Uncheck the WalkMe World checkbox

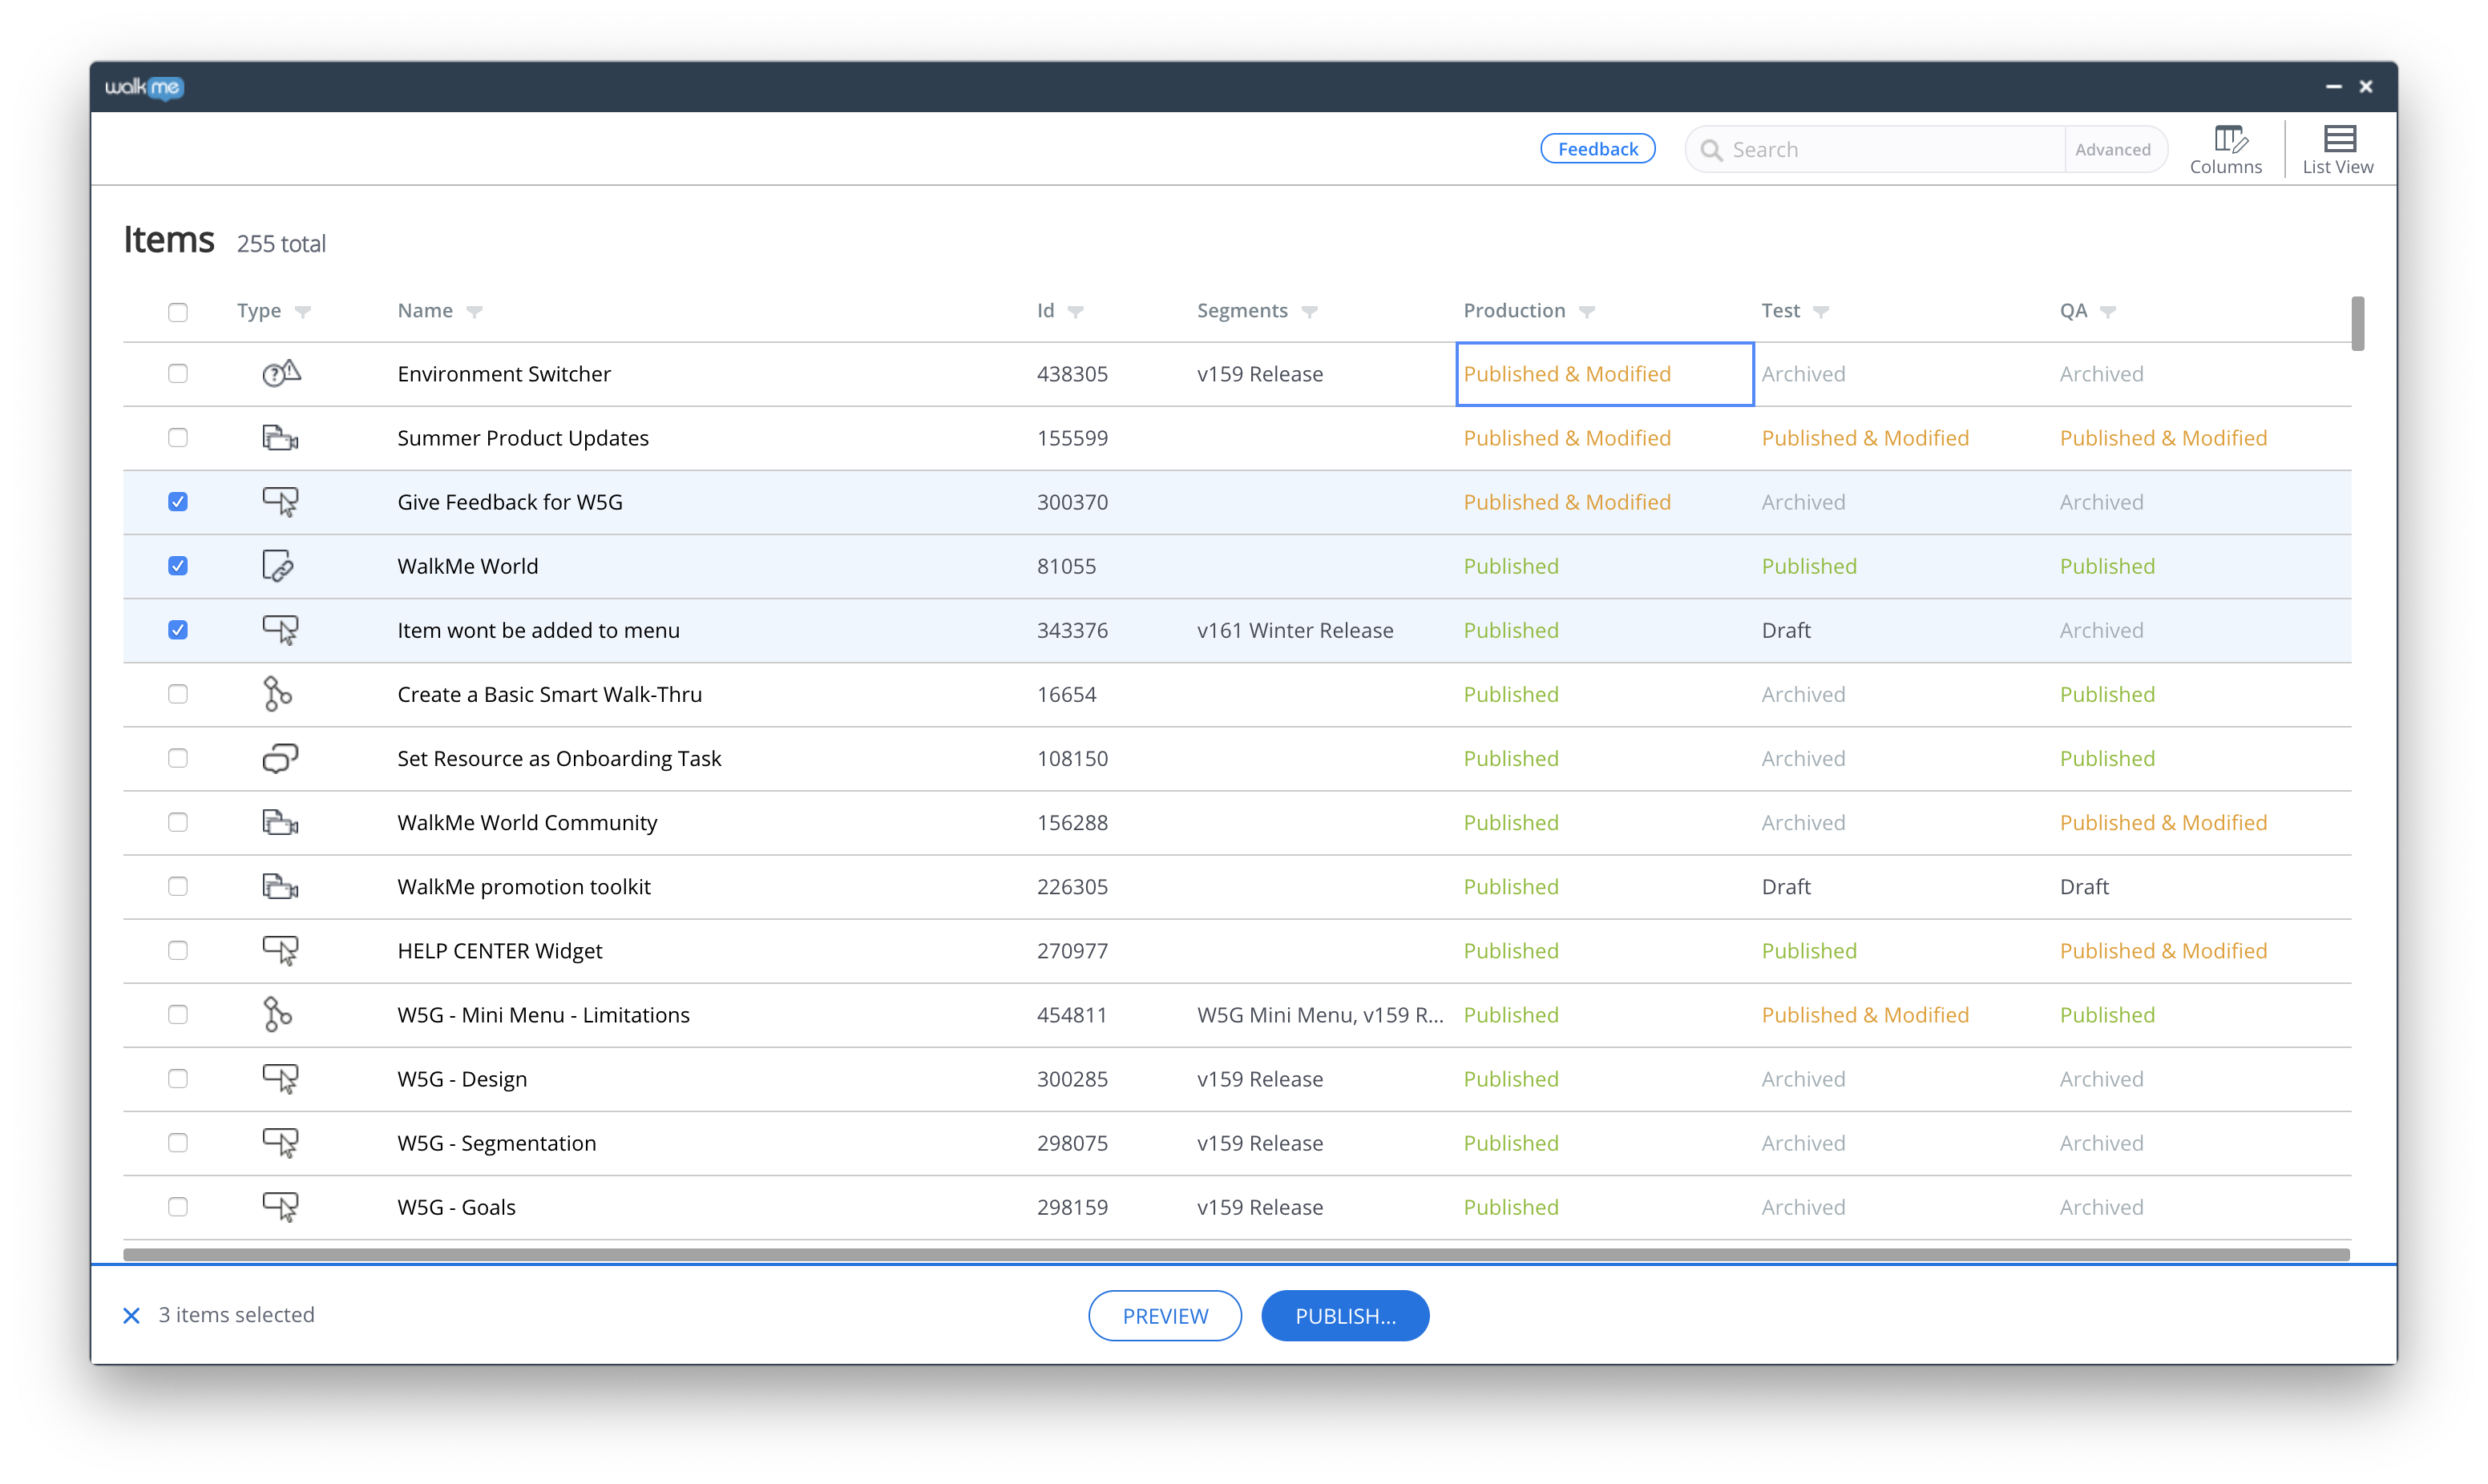point(178,566)
